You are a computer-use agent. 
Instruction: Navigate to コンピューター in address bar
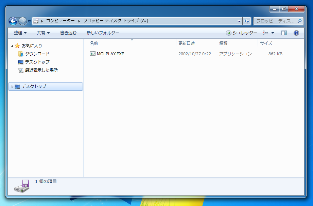(60, 21)
